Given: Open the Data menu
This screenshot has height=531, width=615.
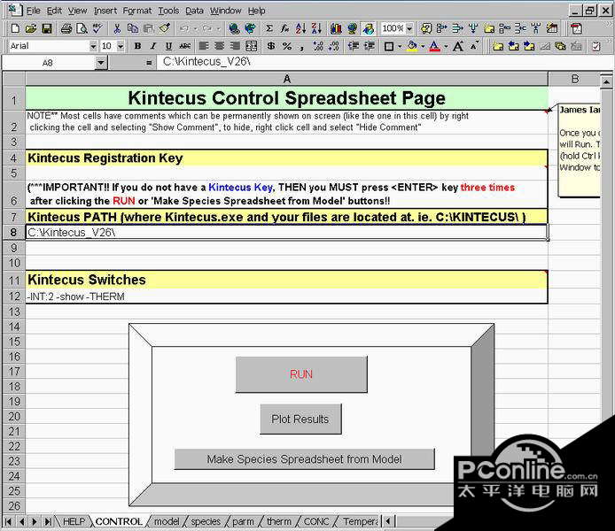Looking at the screenshot, I should tap(194, 11).
